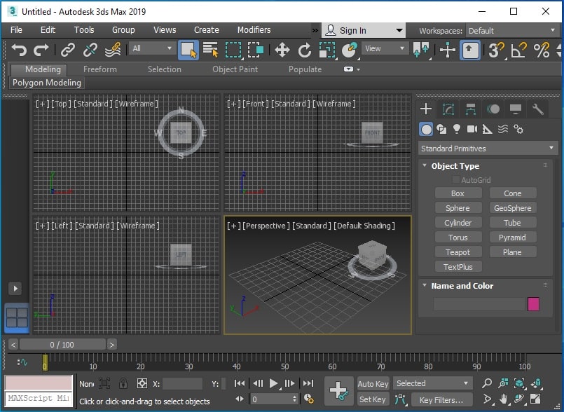Click the Unlink Selection icon
This screenshot has height=412, width=564.
tap(90, 50)
